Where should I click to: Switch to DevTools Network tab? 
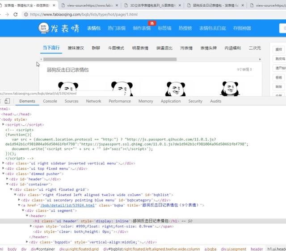coord(93,101)
